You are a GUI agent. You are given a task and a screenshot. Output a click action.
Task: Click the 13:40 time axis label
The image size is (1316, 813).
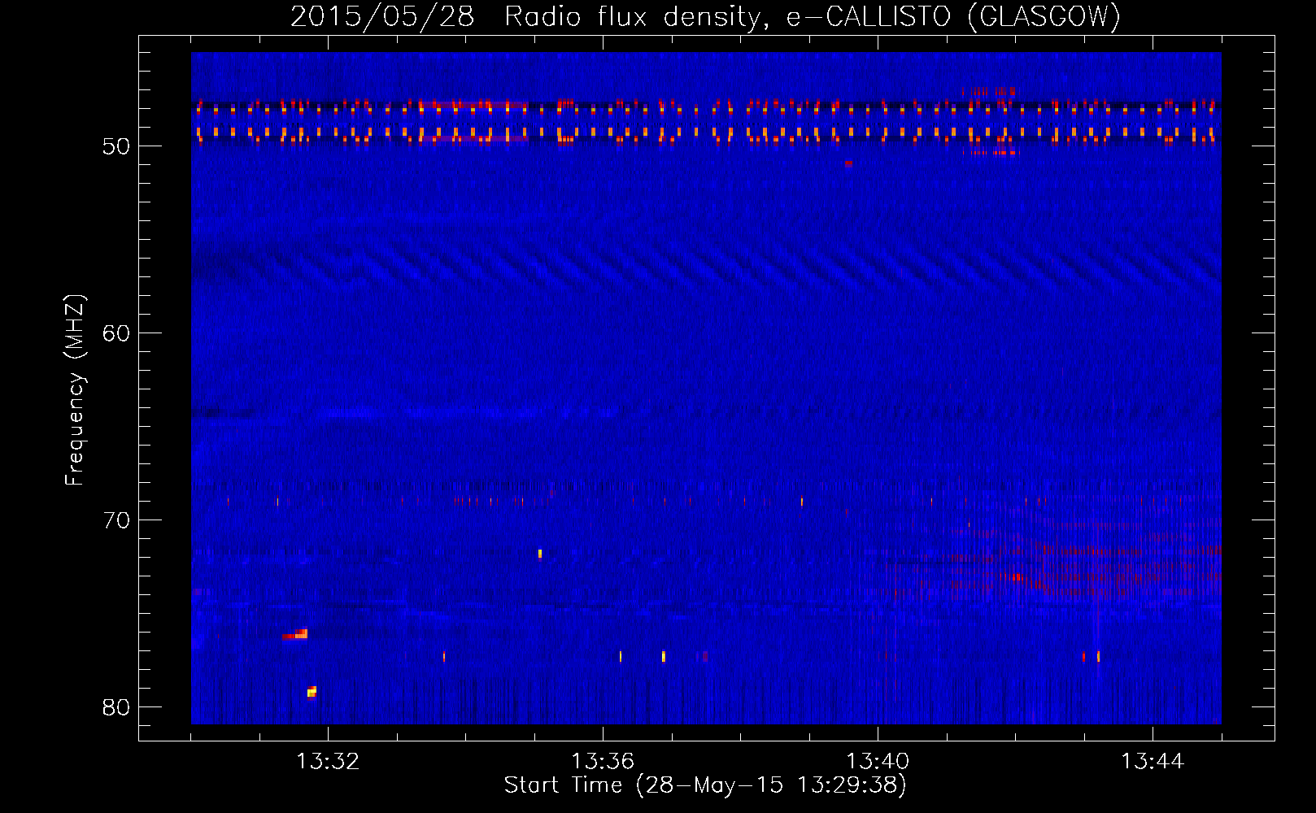point(878,762)
